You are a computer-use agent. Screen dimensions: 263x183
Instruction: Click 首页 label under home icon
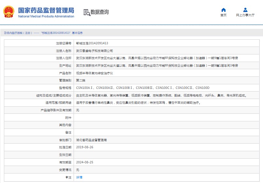click(223, 15)
